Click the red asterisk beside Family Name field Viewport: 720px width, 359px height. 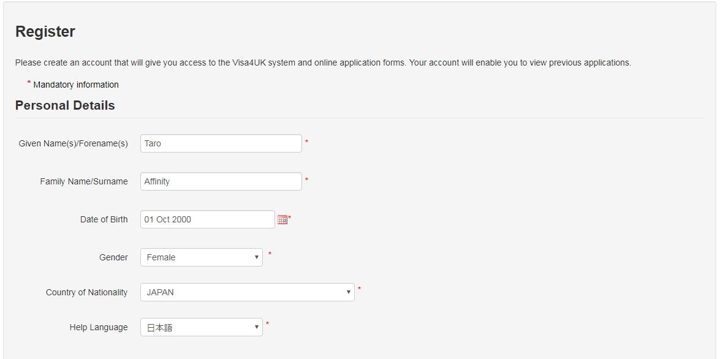point(306,180)
